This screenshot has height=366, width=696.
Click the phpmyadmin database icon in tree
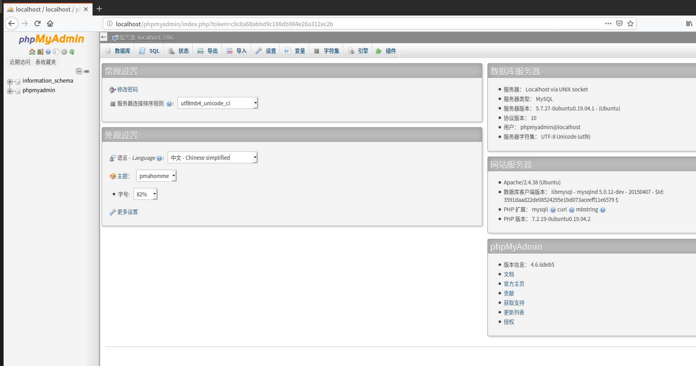(x=17, y=91)
